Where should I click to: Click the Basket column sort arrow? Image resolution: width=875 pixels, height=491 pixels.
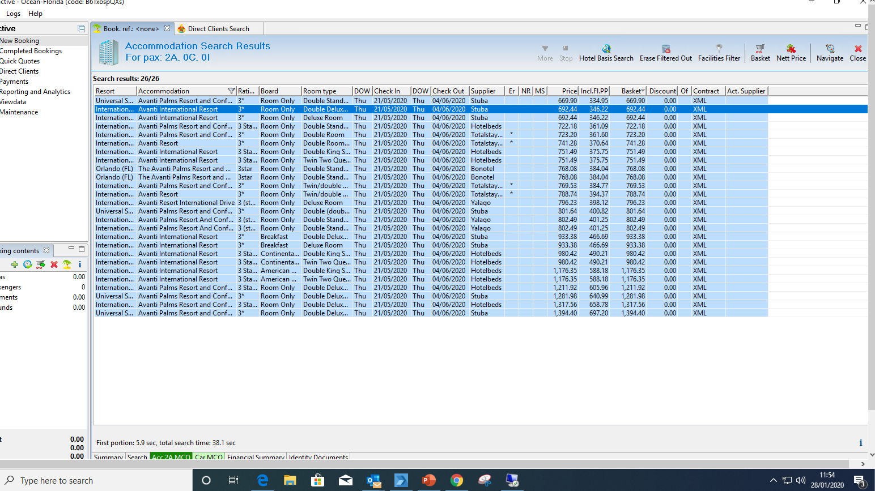point(643,91)
